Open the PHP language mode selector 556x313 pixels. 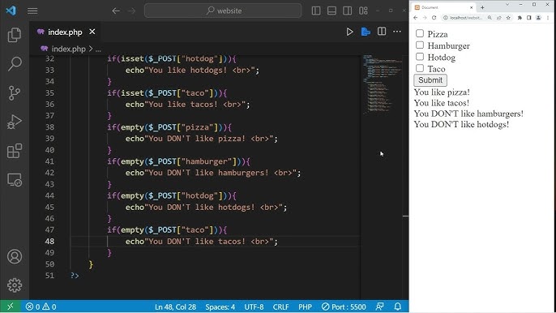tap(305, 307)
